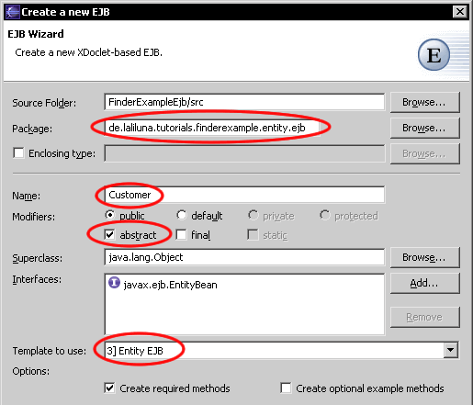Browse for the Superclass
The width and height of the screenshot is (473, 405).
pos(425,257)
